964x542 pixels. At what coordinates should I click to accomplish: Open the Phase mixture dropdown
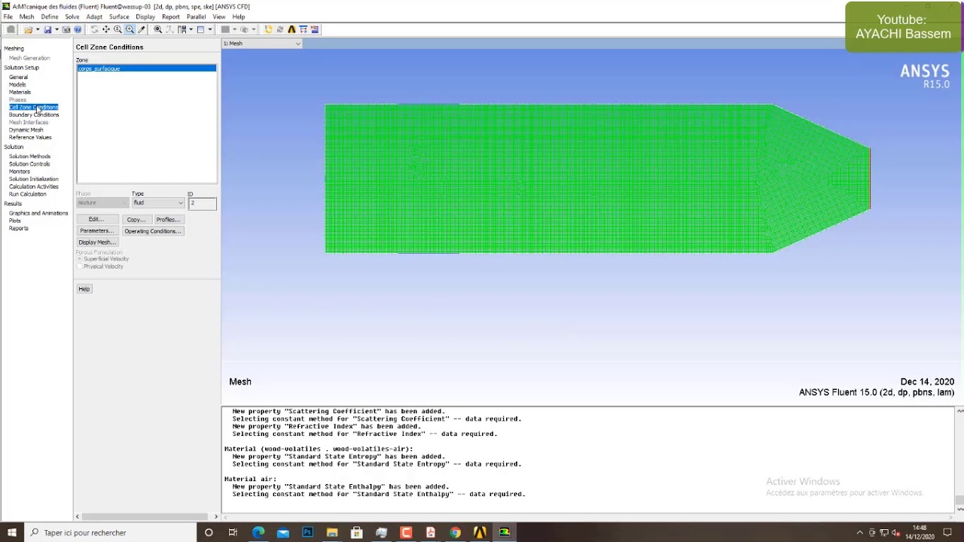(102, 202)
